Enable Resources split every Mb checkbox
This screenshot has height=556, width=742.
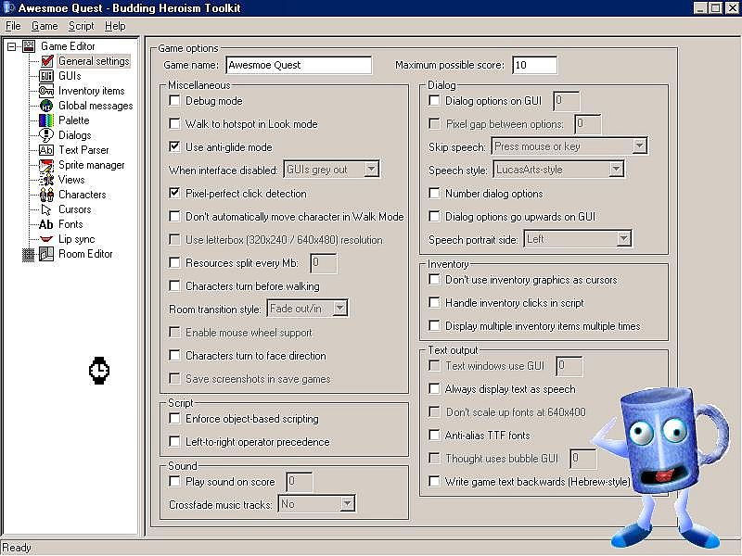[x=174, y=263]
